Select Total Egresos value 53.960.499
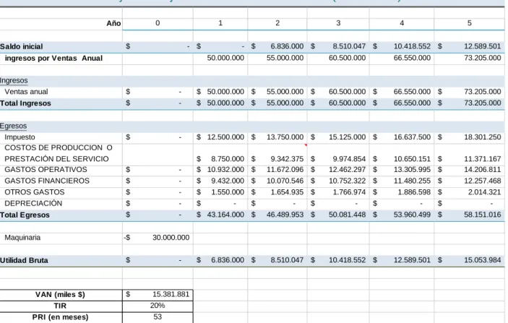The width and height of the screenshot is (508, 323). (412, 215)
